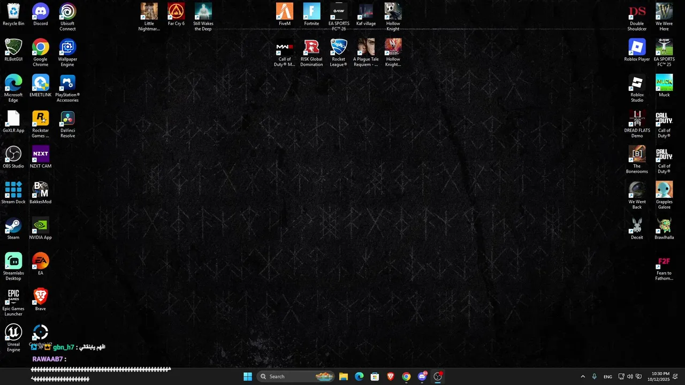The image size is (685, 385).
Task: Select Fears to Fathom icon
Action: point(664,269)
